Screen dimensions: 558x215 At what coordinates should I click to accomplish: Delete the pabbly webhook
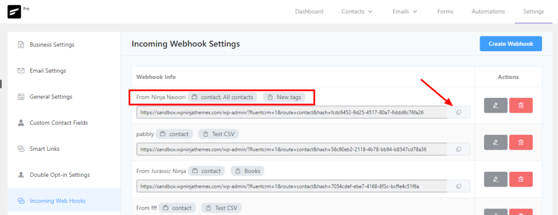pyautogui.click(x=521, y=143)
